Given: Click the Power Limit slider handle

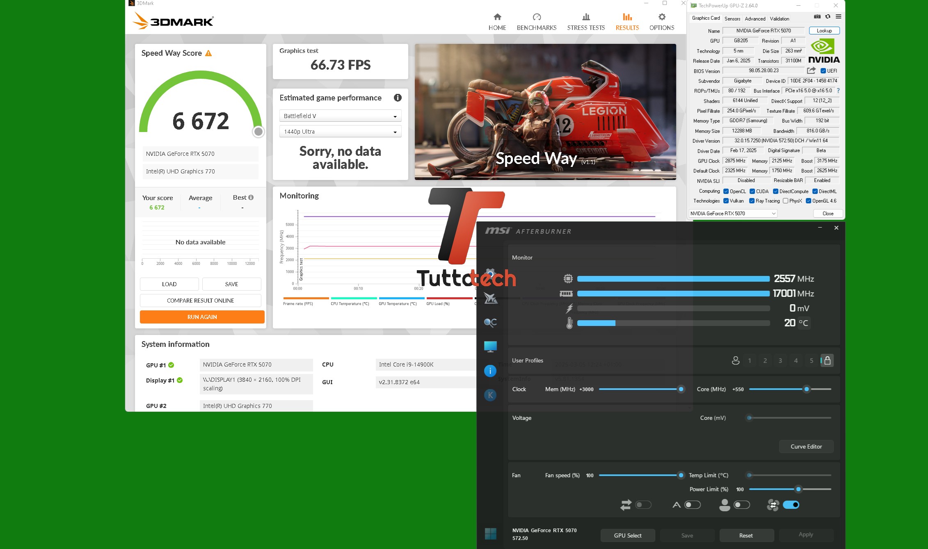Looking at the screenshot, I should coord(798,489).
